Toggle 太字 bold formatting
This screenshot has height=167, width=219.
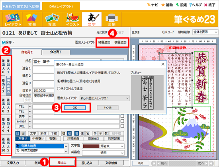click(33, 134)
